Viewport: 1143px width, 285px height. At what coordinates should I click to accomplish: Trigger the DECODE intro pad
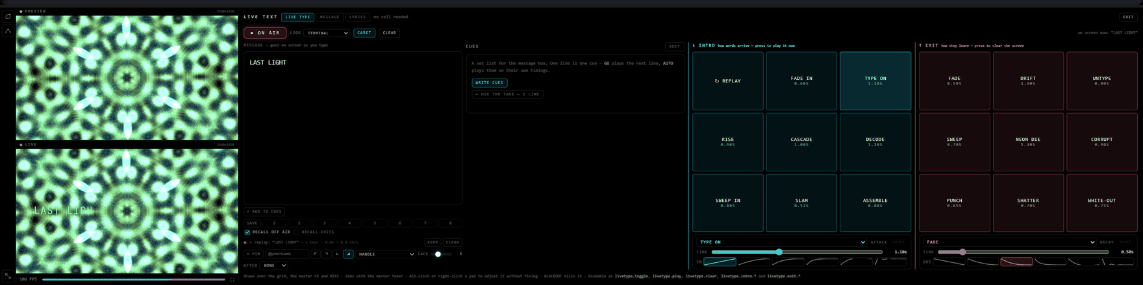point(875,142)
